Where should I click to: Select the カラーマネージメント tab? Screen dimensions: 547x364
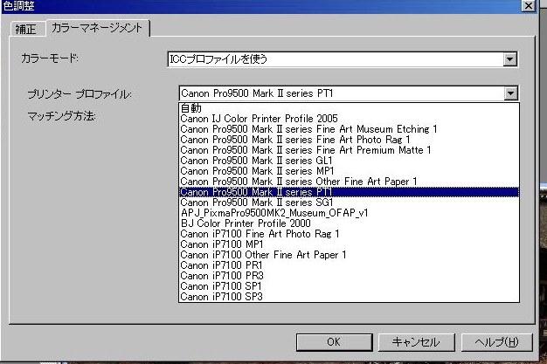[x=97, y=28]
